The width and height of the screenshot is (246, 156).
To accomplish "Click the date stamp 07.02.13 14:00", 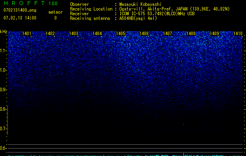I will [x=20, y=18].
